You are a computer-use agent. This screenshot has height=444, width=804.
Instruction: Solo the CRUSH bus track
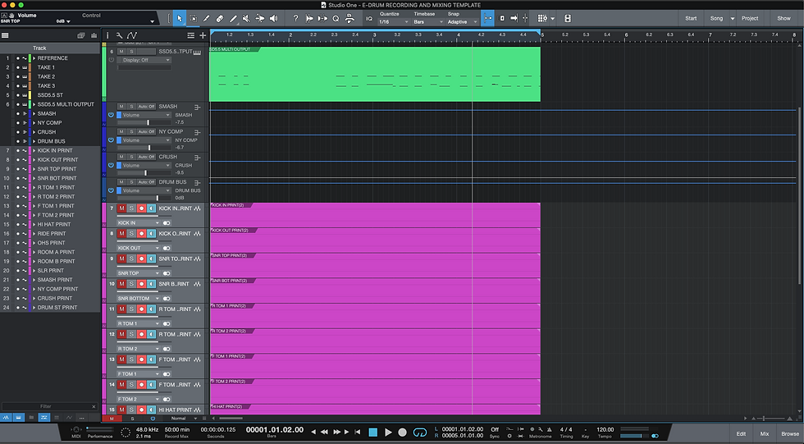[x=131, y=157]
